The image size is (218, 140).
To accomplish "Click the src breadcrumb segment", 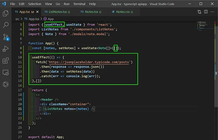I will point(17,19).
